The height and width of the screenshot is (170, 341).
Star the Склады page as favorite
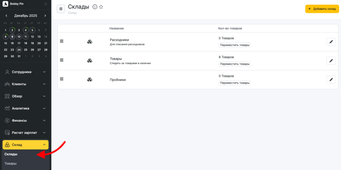[x=101, y=7]
